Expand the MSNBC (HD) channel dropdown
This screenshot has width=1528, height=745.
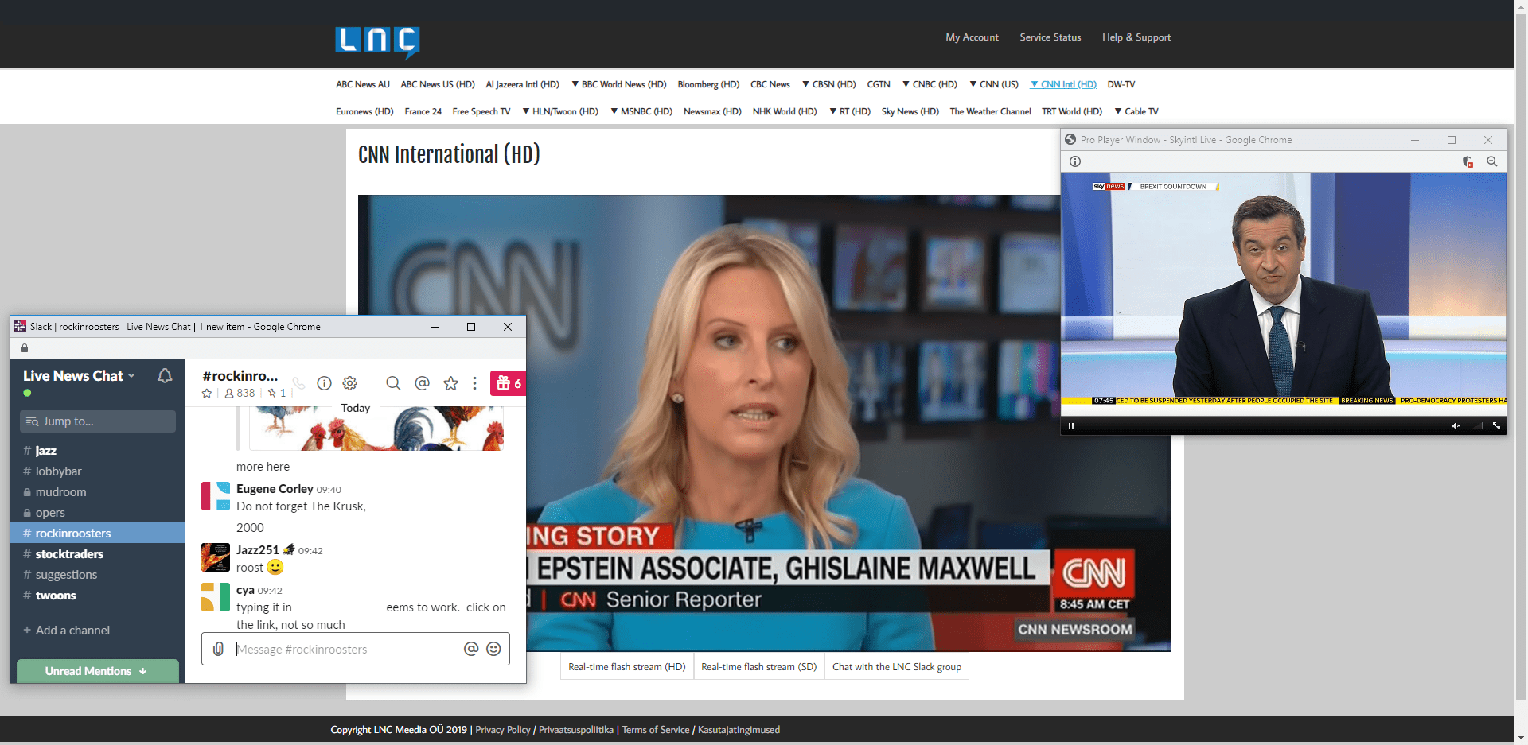[641, 111]
